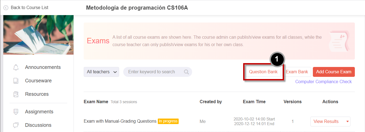Open Announcements bell icon
This screenshot has width=365, height=132.
tap(16, 68)
